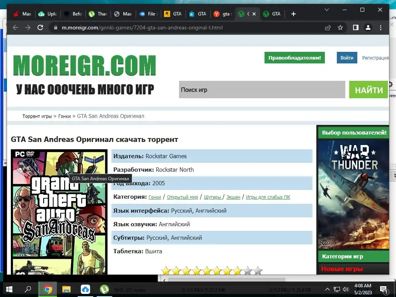Screen dimensions: 396x297
Task: Switch to Yandex gta tab
Action: (223, 14)
